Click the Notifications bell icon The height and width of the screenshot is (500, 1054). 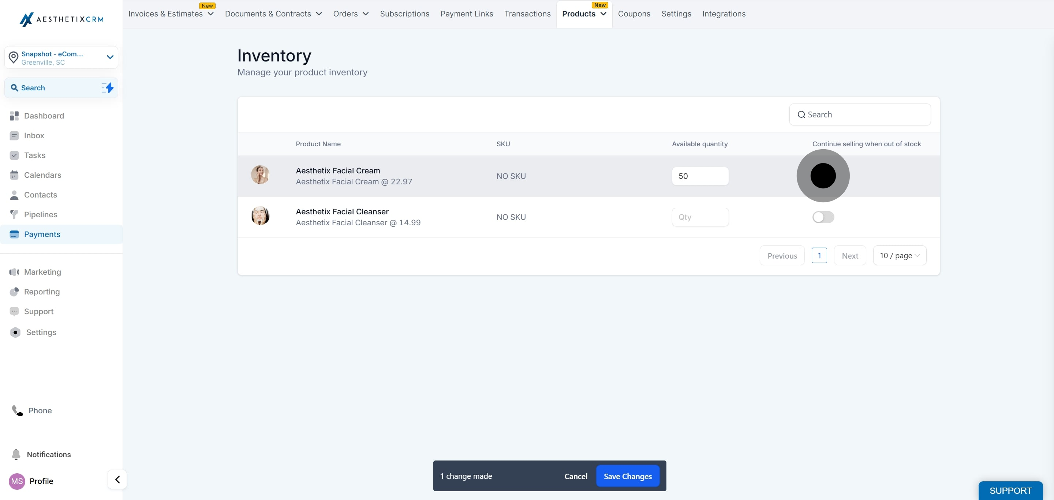(x=16, y=454)
